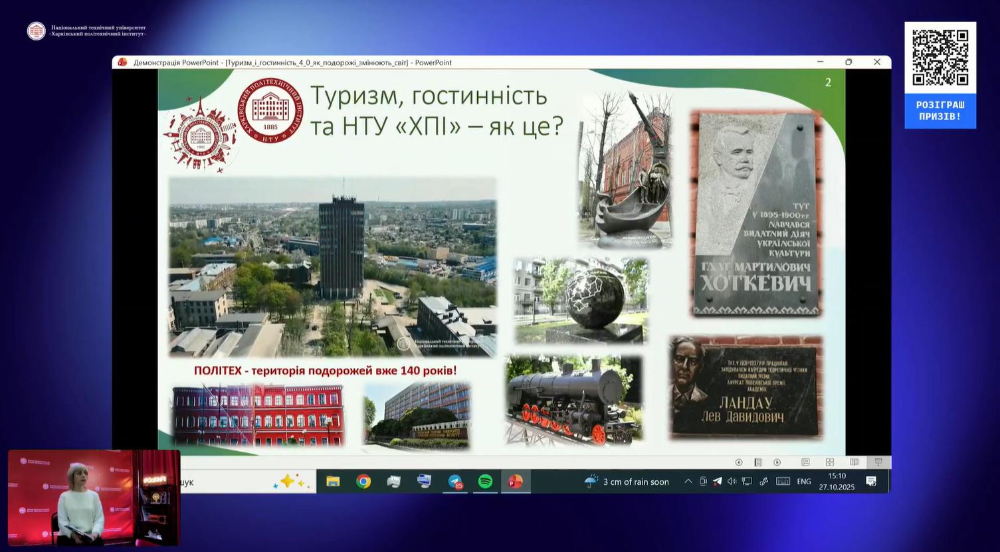The height and width of the screenshot is (552, 1000).
Task: Show hidden system tray icons
Action: (688, 482)
